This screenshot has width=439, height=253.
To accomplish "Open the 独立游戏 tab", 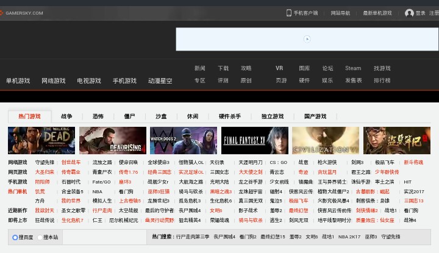I will (x=273, y=116).
